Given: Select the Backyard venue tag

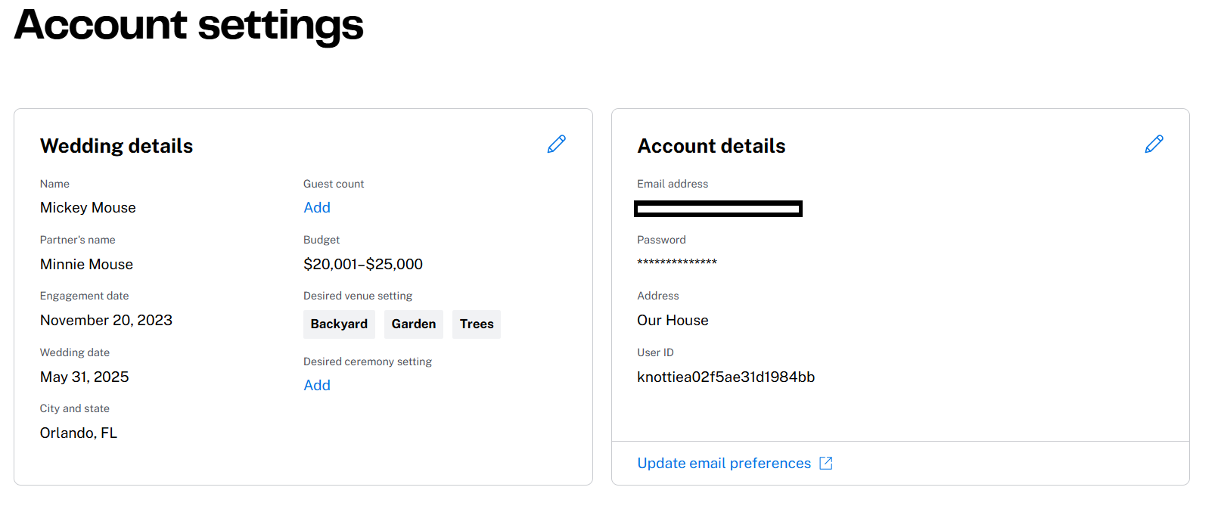Looking at the screenshot, I should (339, 324).
